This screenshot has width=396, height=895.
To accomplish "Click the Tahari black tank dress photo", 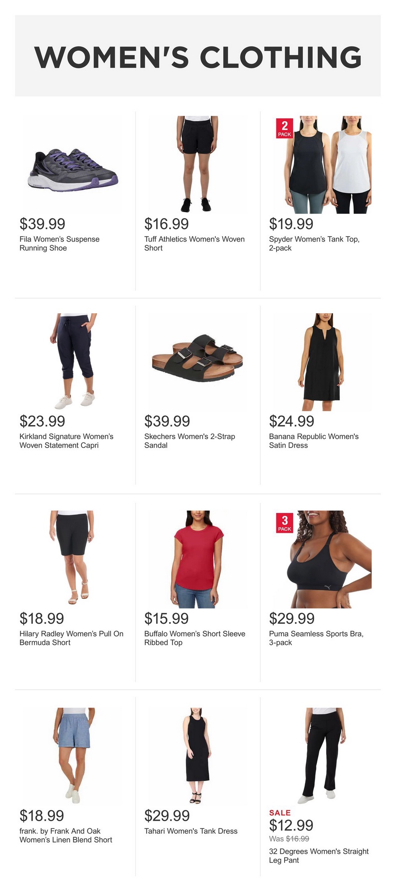I will (197, 757).
